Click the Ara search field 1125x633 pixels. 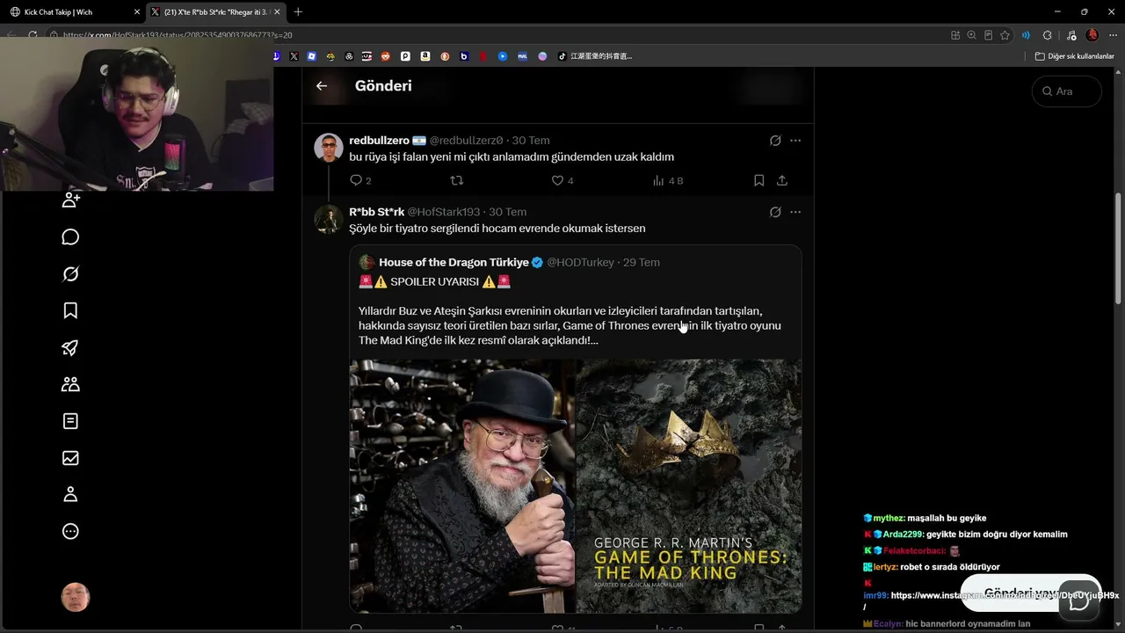pyautogui.click(x=1066, y=91)
